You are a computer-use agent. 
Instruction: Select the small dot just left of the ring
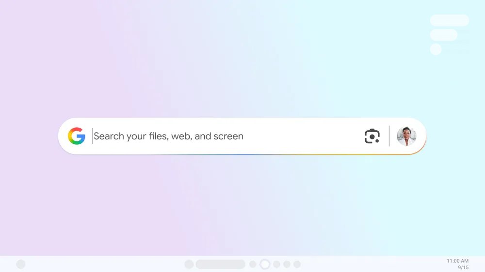point(253,264)
